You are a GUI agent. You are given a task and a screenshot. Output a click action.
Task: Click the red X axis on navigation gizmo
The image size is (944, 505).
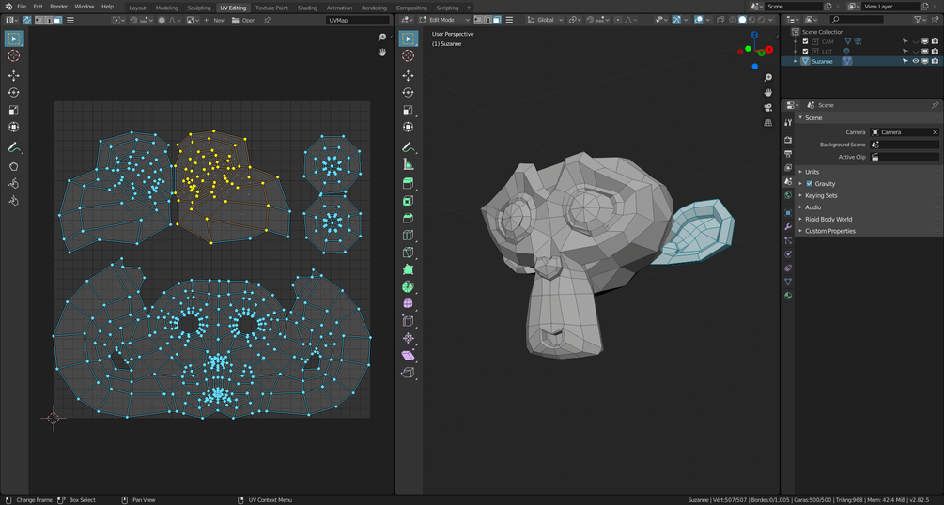point(768,50)
